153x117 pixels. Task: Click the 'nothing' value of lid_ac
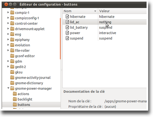[x=105, y=22]
